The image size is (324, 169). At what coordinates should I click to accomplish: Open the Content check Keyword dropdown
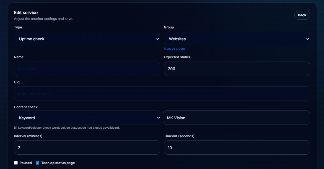coord(87,118)
